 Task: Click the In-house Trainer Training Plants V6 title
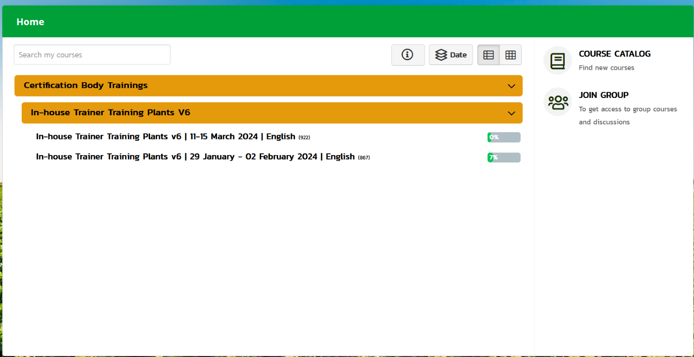click(110, 113)
